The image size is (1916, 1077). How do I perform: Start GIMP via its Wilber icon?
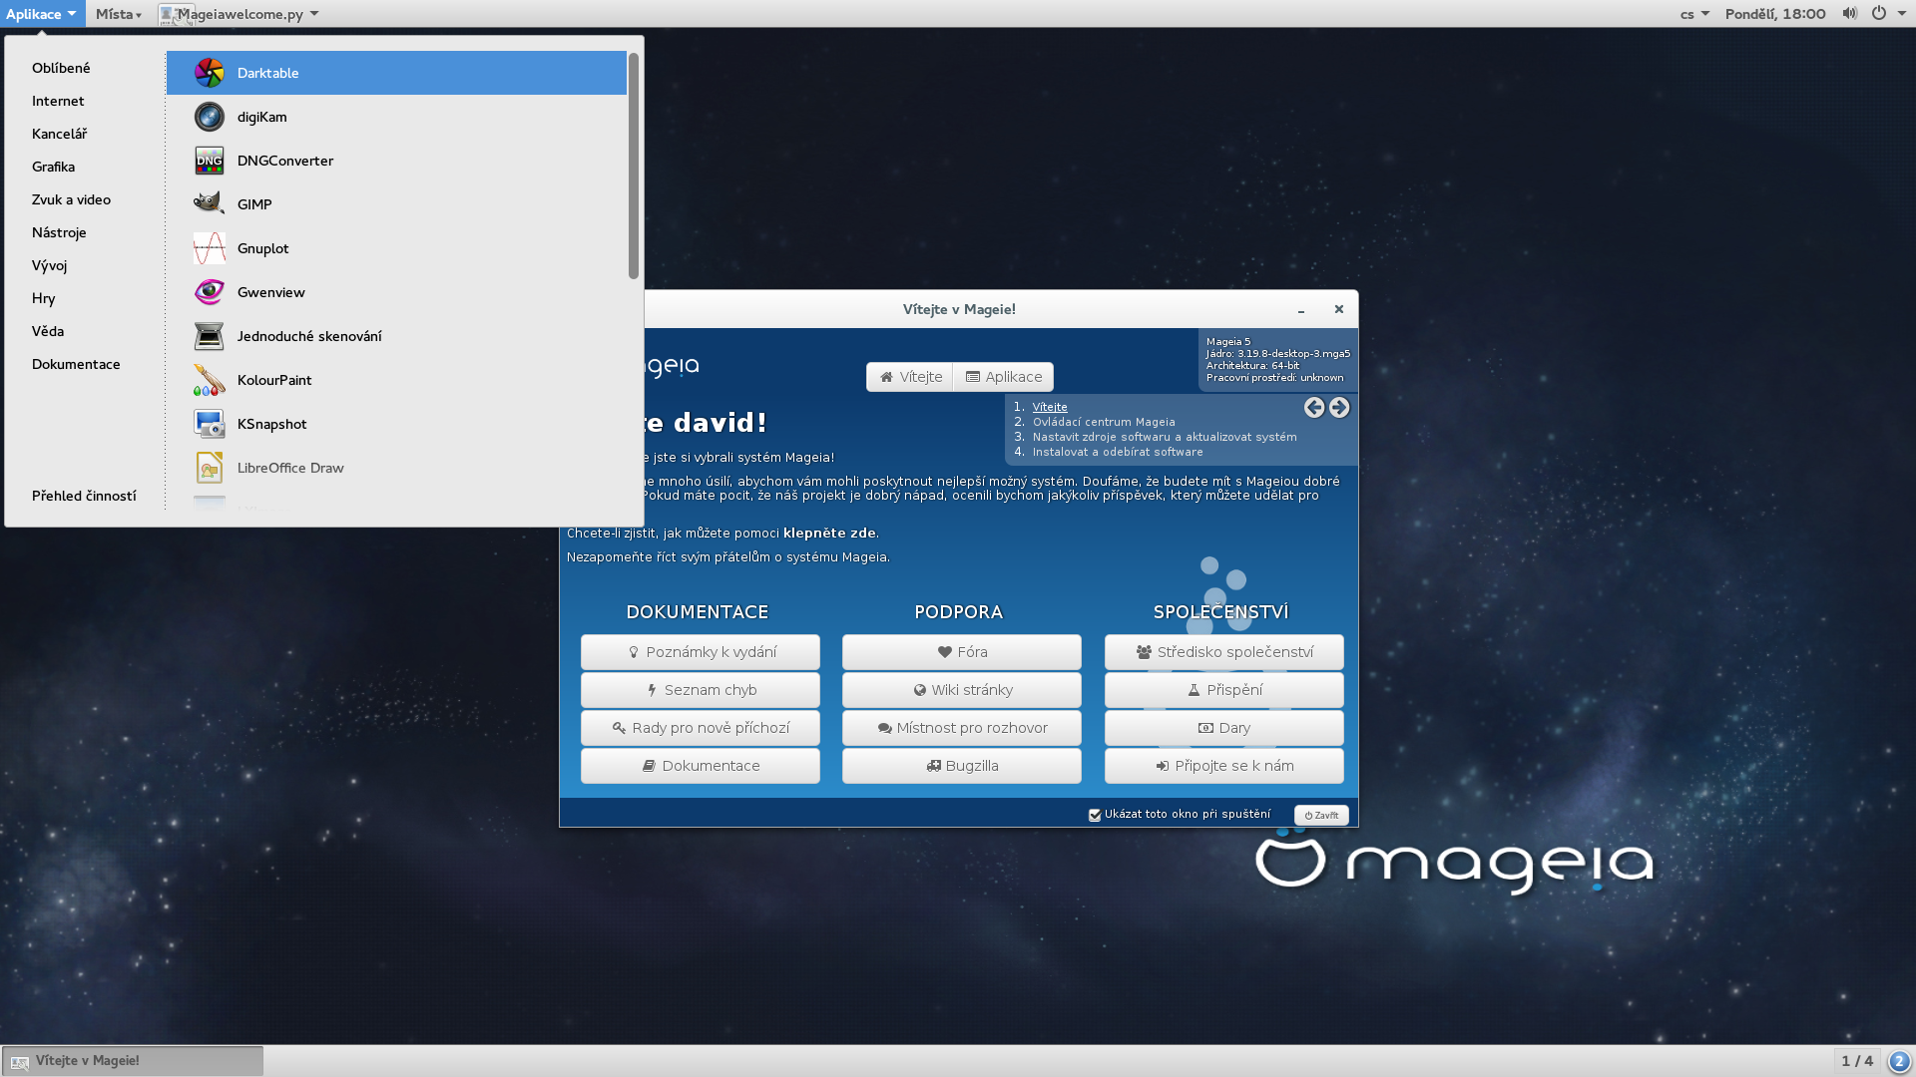tap(209, 204)
